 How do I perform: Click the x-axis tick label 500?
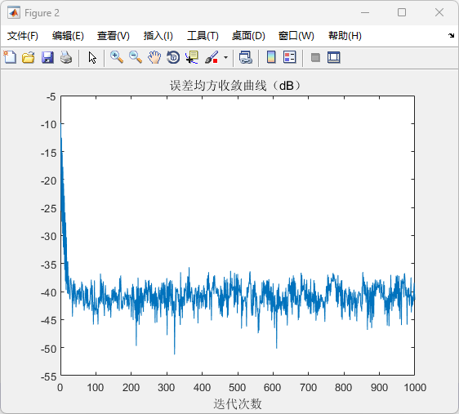(237, 388)
